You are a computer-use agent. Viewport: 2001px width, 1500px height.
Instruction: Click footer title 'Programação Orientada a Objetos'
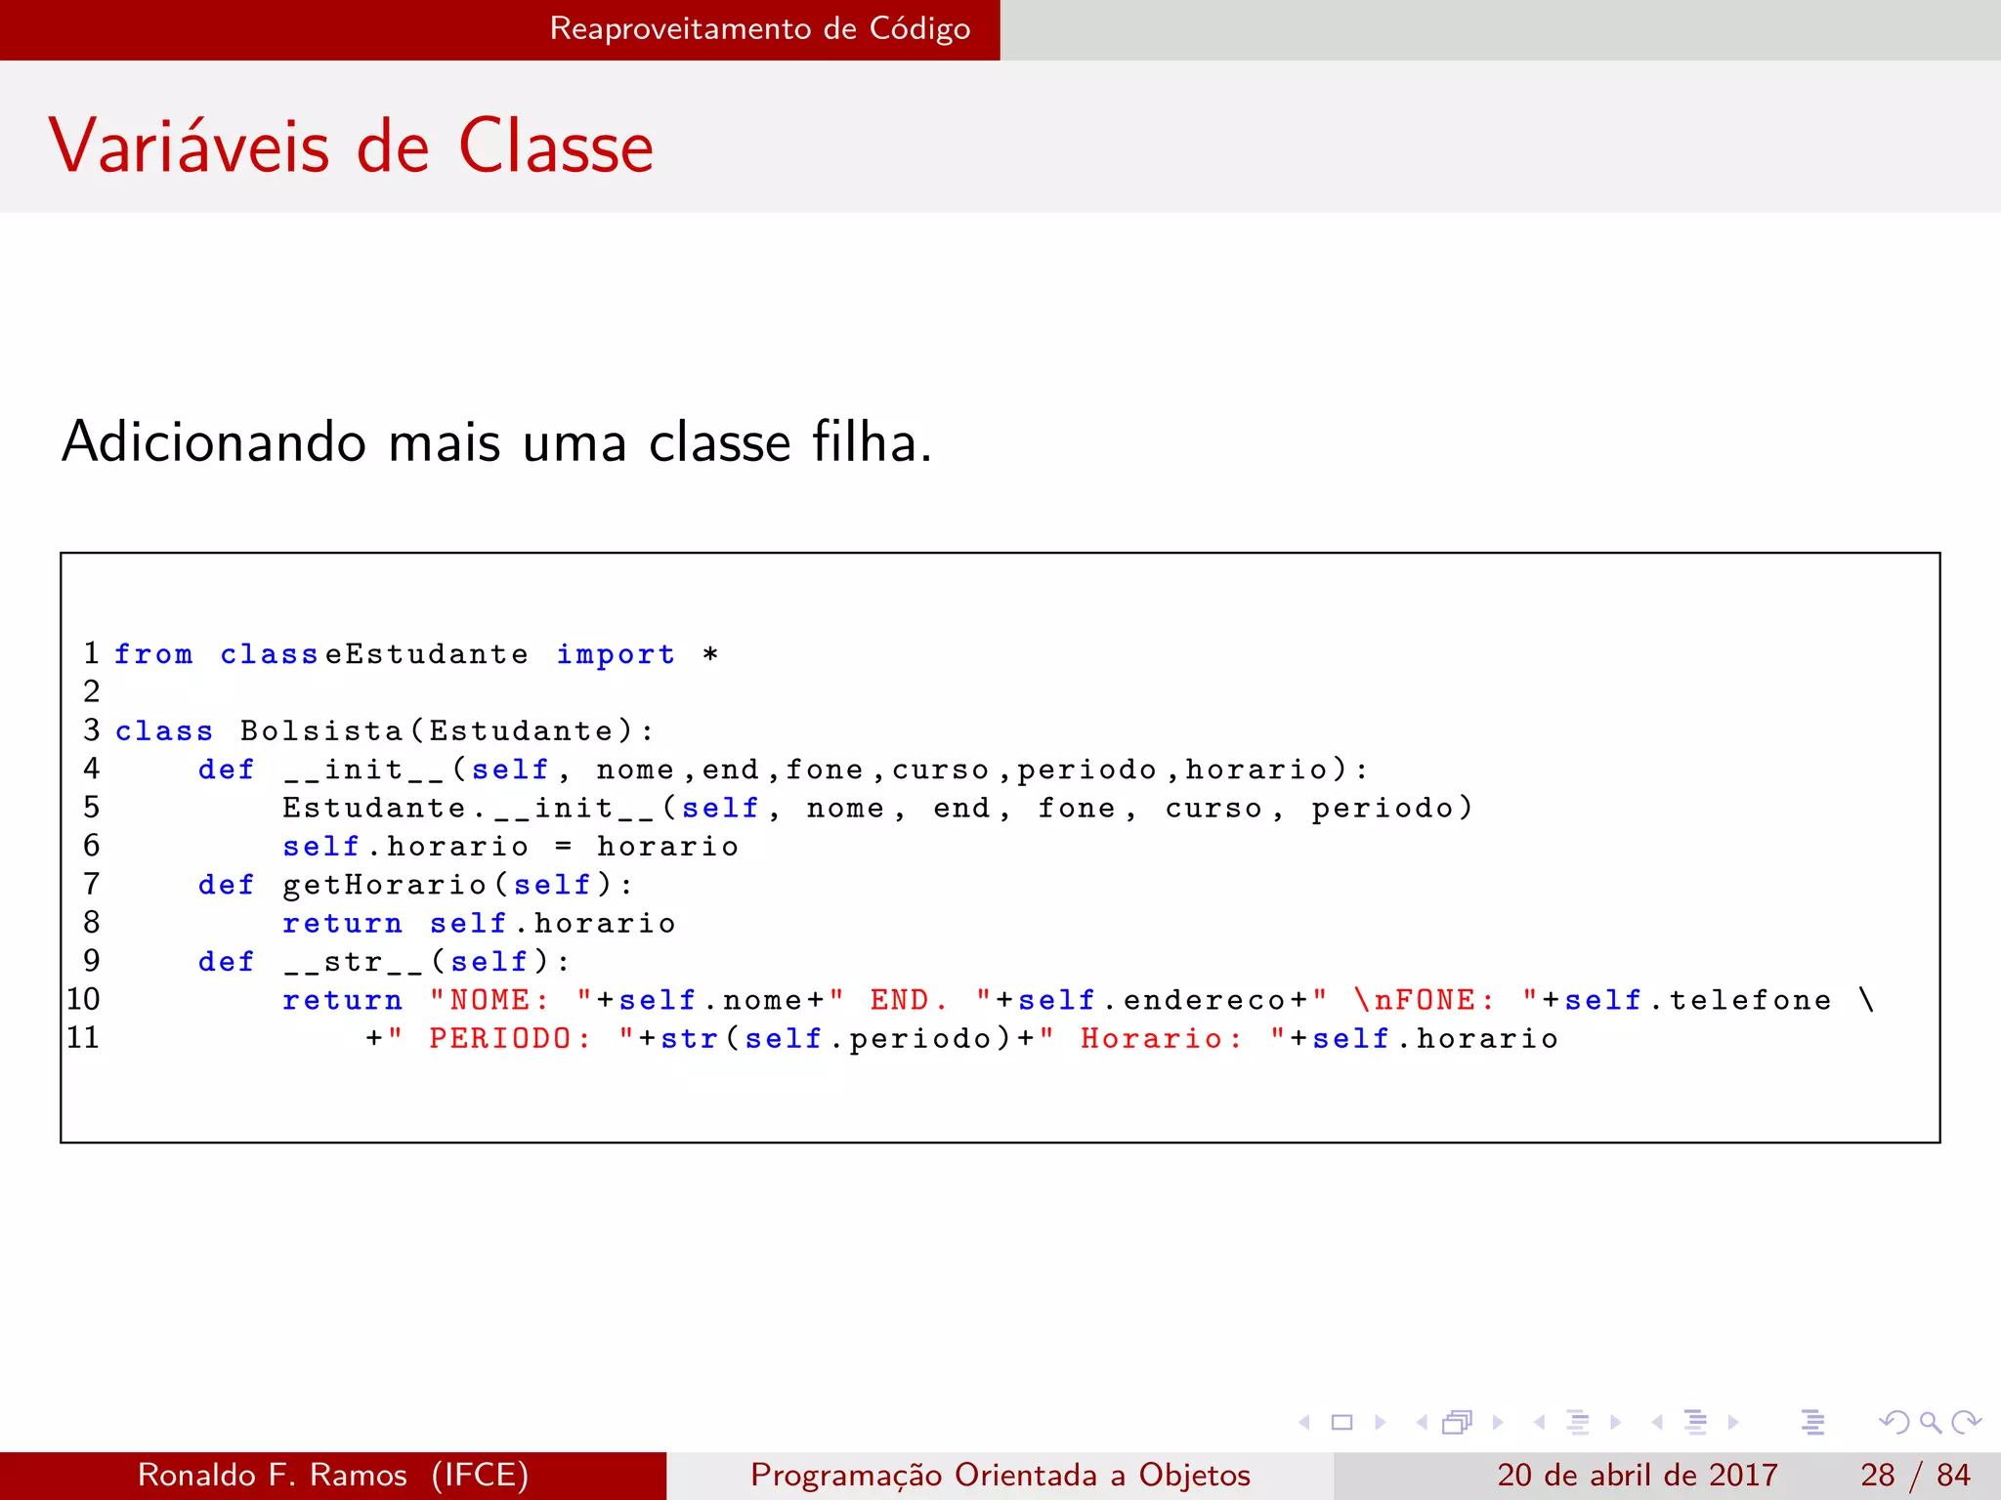1000,1475
